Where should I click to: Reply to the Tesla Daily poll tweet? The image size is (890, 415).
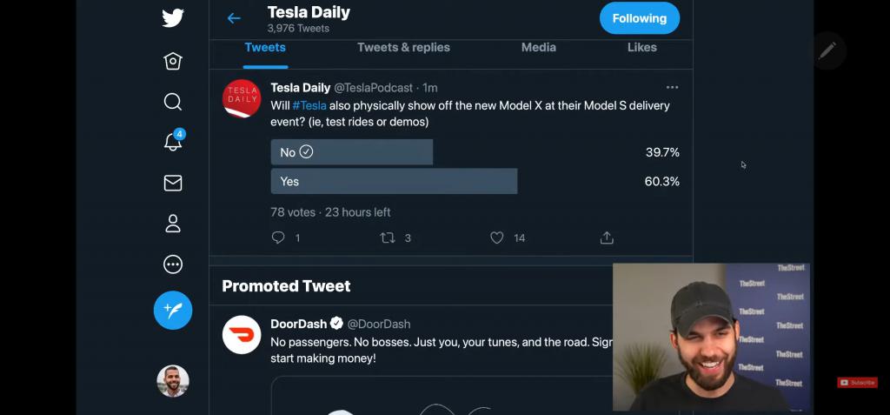click(x=278, y=238)
